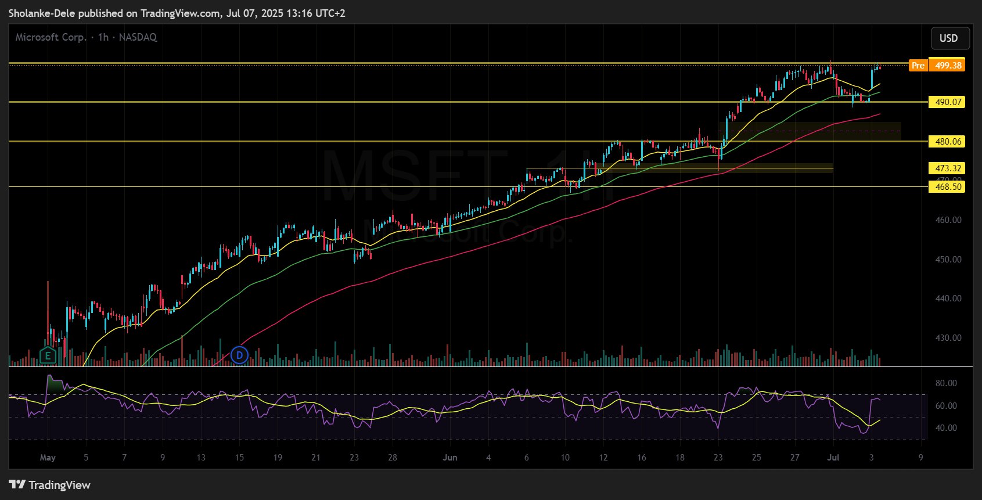Image resolution: width=982 pixels, height=500 pixels.
Task: Click the 12 date label
Action: coord(603,458)
